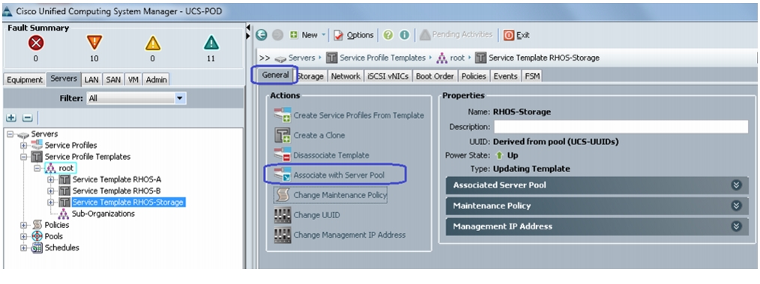Image resolution: width=760 pixels, height=284 pixels.
Task: Click the Policies icon in tree
Action: click(x=37, y=225)
